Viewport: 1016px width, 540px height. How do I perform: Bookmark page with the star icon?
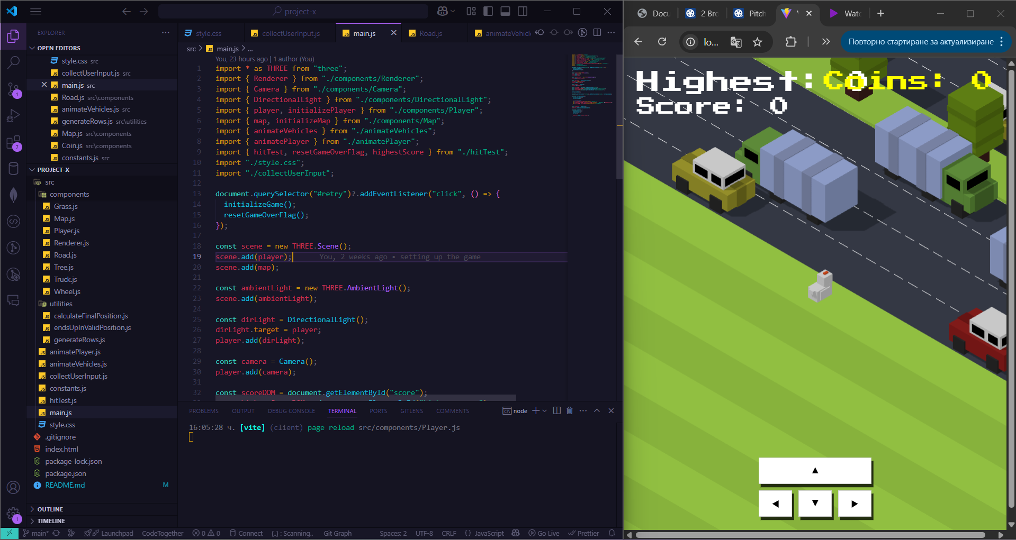pyautogui.click(x=758, y=42)
